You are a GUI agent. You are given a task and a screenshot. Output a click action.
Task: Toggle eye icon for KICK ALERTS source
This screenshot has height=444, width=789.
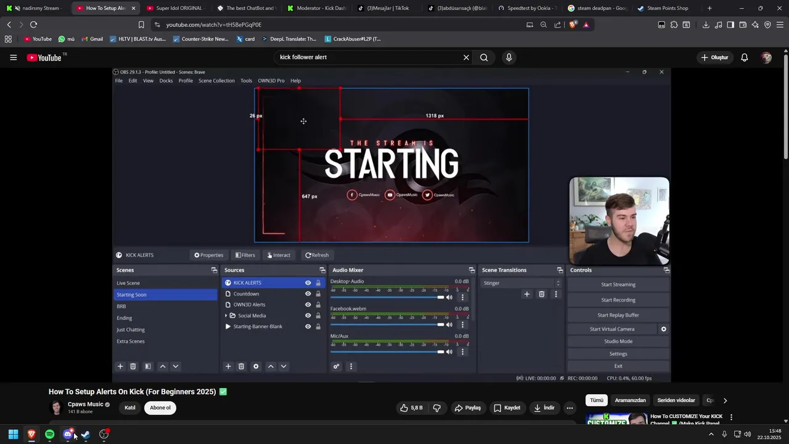pyautogui.click(x=308, y=283)
